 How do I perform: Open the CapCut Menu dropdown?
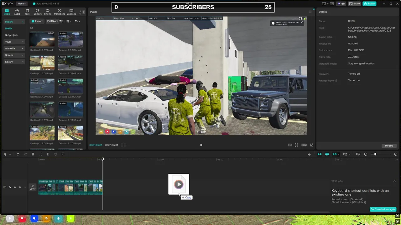(22, 4)
